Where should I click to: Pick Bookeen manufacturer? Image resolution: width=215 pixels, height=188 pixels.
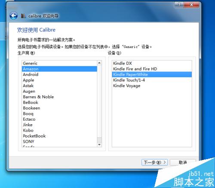pos(59,108)
